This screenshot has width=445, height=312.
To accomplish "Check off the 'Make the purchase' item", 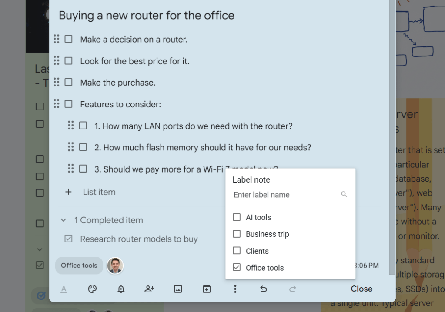I will click(68, 82).
